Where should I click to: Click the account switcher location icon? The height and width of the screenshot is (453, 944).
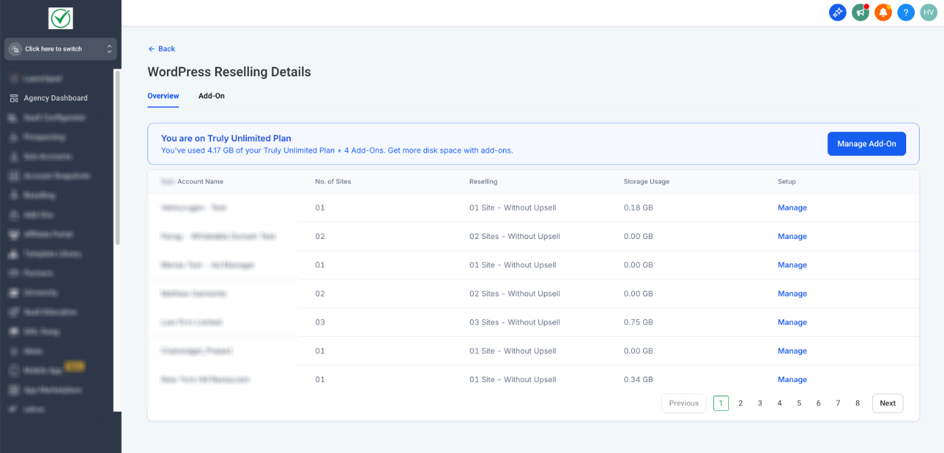pos(16,49)
